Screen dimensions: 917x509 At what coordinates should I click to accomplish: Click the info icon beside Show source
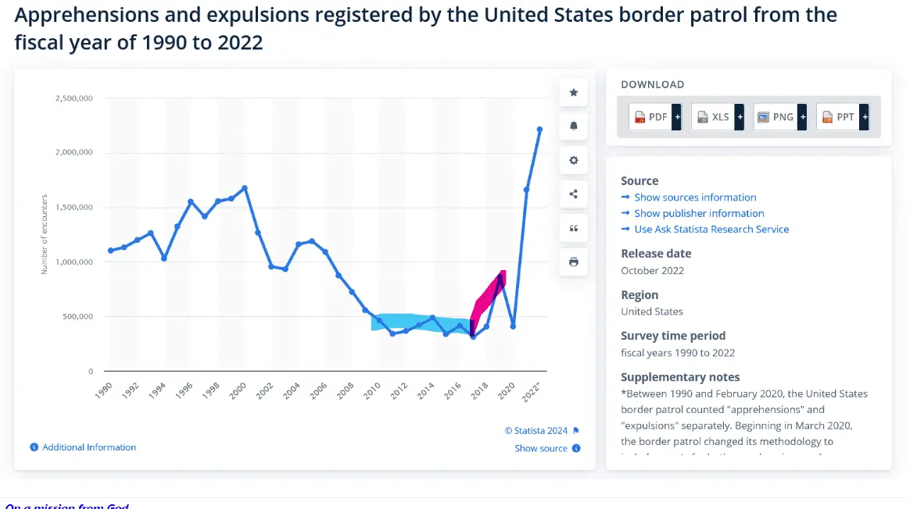coord(576,448)
